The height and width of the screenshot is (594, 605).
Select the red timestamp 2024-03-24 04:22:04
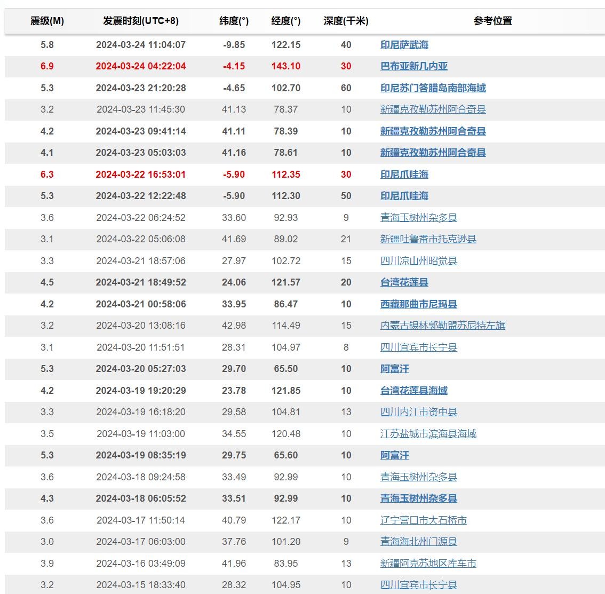141,66
